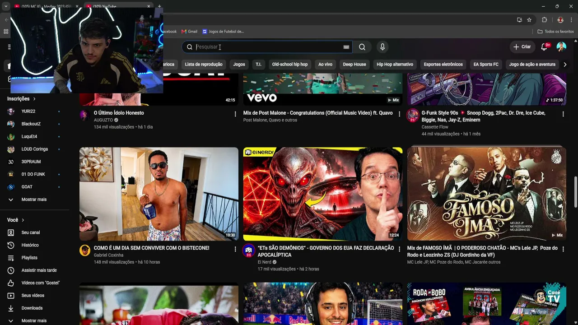Start voice search with the microphone icon
The height and width of the screenshot is (325, 578).
click(x=382, y=47)
